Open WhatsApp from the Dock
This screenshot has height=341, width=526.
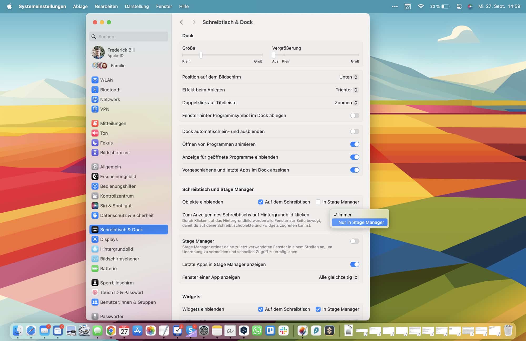click(257, 330)
